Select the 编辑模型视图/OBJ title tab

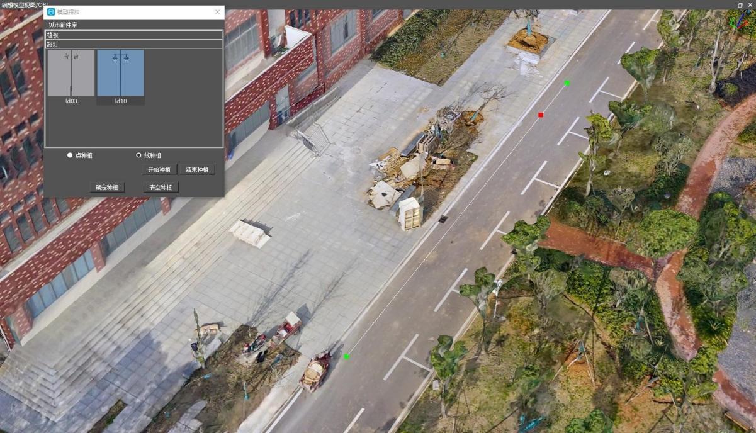click(25, 4)
